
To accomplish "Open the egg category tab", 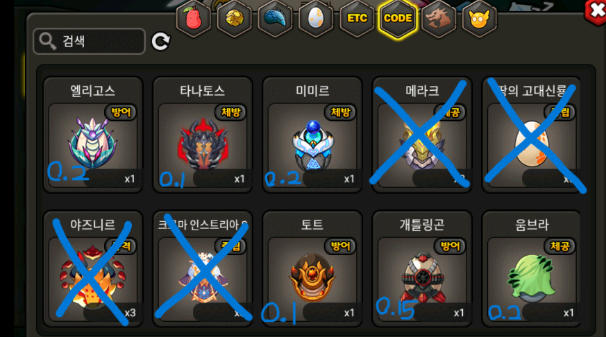I will [x=316, y=18].
